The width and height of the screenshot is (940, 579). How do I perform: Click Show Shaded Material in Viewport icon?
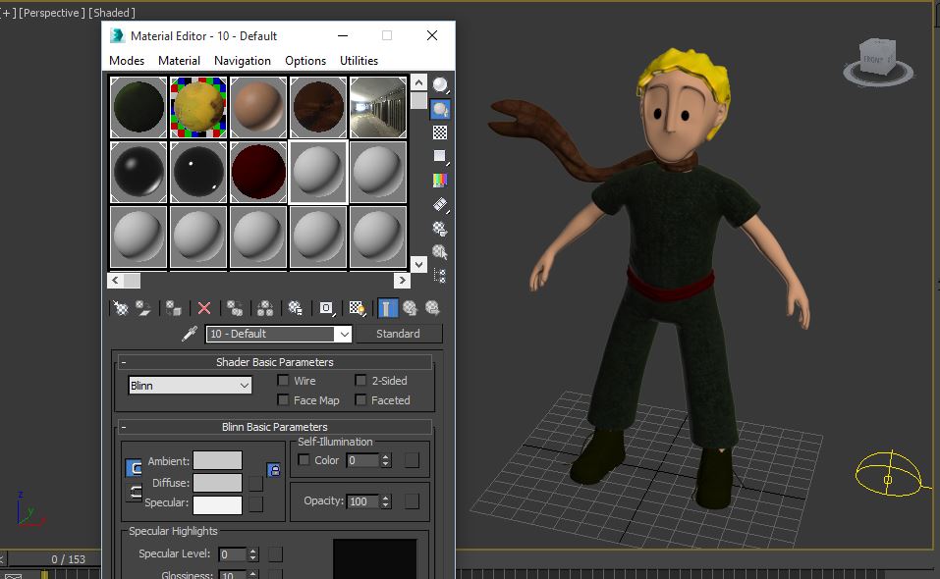(x=357, y=308)
